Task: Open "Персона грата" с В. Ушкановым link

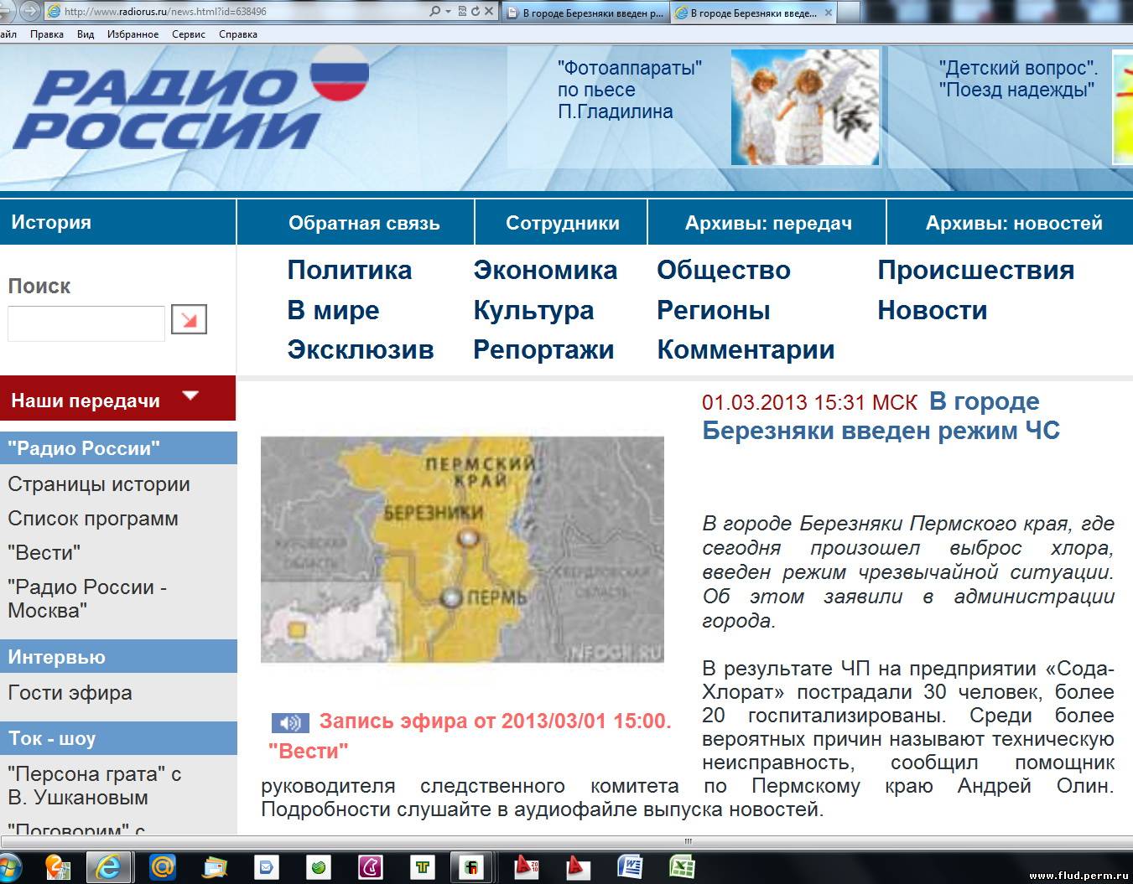Action: point(95,785)
